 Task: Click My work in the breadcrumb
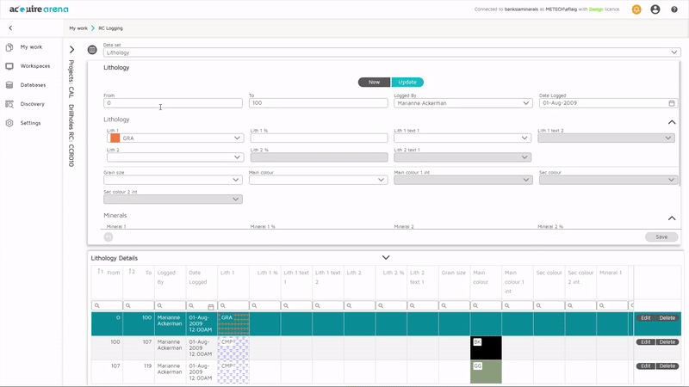(x=78, y=28)
